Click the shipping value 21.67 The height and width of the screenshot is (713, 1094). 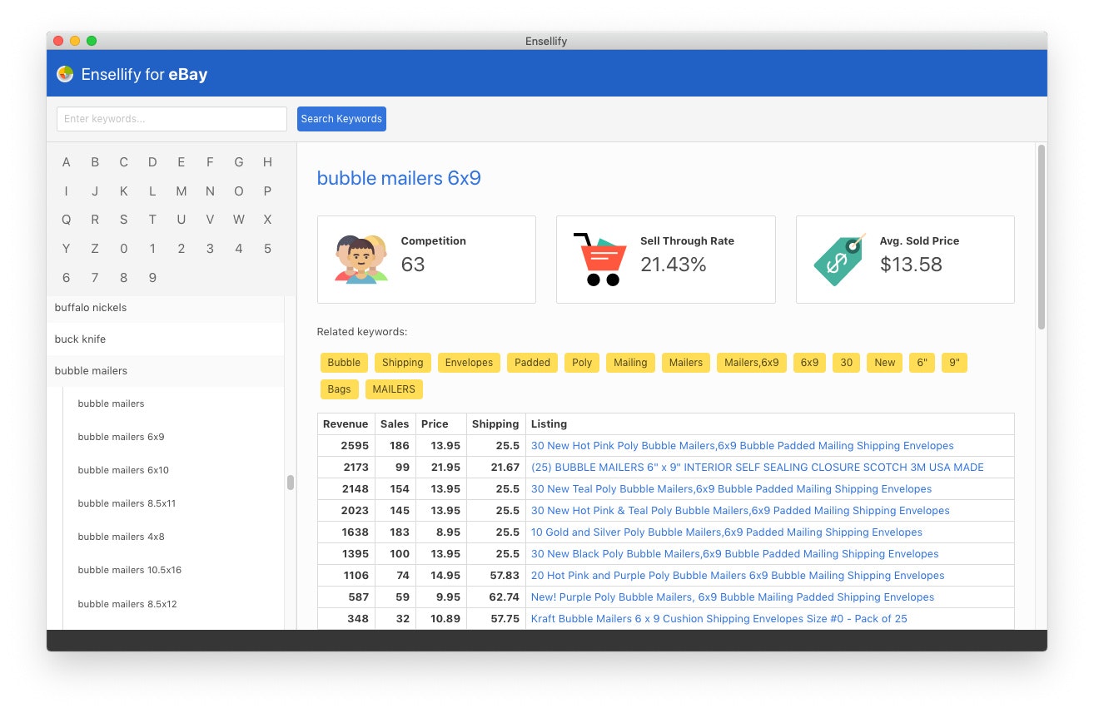pos(505,468)
